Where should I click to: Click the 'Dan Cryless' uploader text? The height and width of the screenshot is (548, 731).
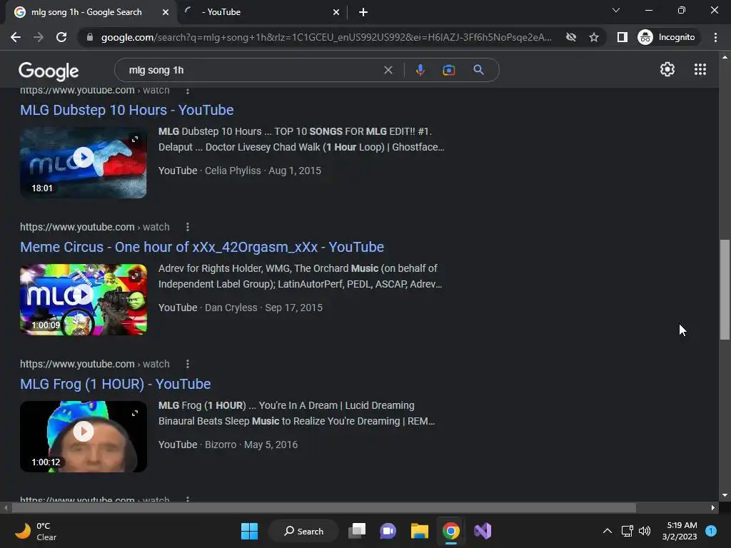click(x=231, y=308)
